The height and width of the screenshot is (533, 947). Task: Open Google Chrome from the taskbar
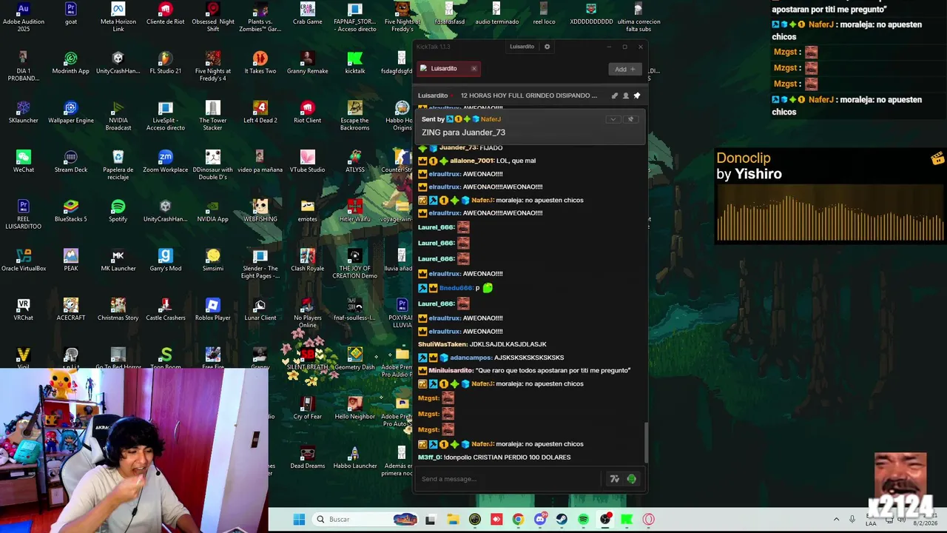[518, 519]
